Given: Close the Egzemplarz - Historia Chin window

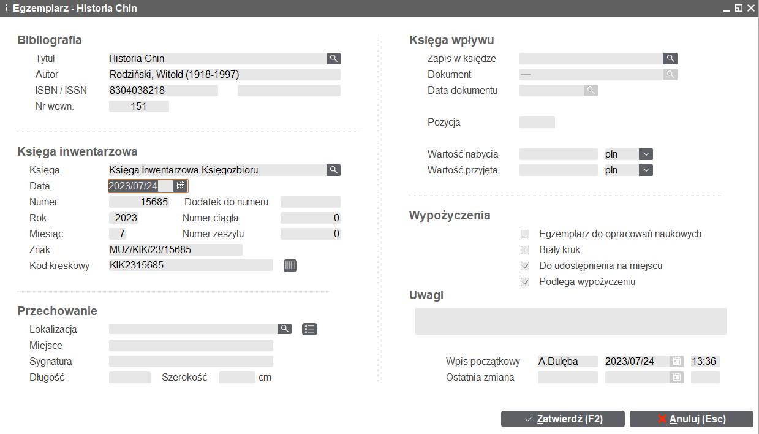Looking at the screenshot, I should 750,8.
